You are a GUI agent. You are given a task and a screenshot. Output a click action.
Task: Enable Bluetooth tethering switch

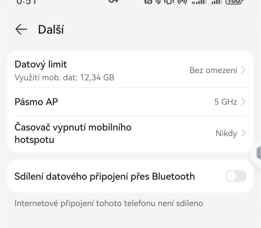[236, 176]
